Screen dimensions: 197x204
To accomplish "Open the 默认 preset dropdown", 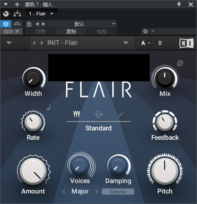I will click(82, 24).
